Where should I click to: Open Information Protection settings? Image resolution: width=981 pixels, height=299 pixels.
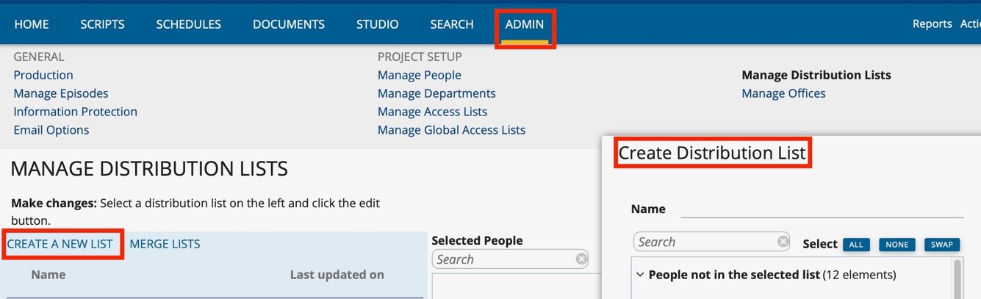tap(76, 112)
